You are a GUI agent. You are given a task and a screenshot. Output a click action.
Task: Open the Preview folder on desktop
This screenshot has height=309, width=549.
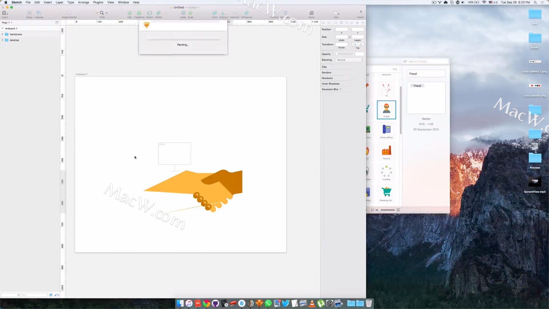[535, 160]
